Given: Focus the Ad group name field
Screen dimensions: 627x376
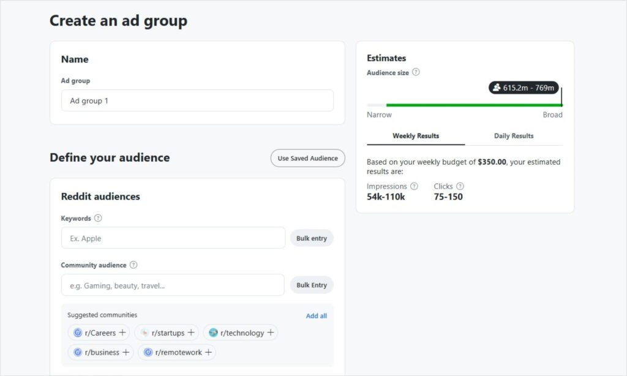Looking at the screenshot, I should (x=197, y=100).
